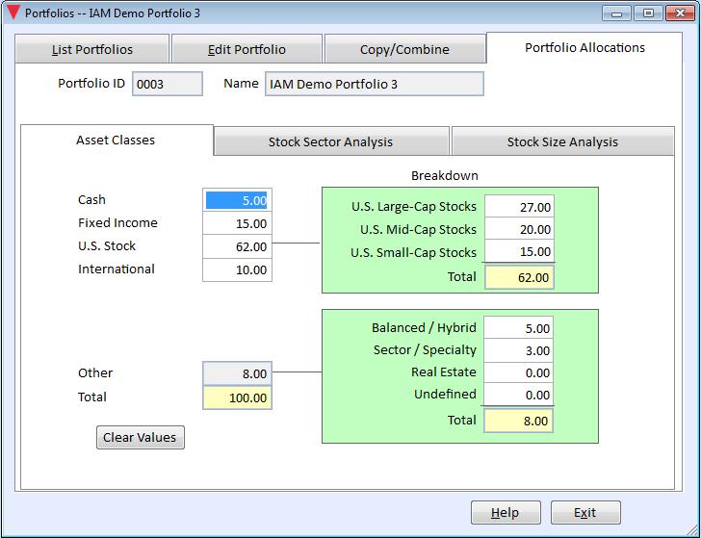Click the portfolio Name field
701x538 pixels.
pos(375,84)
